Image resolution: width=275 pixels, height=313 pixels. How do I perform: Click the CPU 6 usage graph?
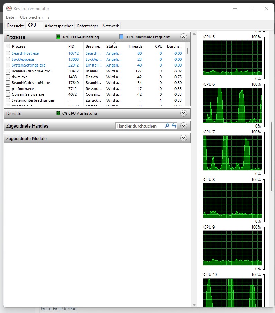(232, 105)
